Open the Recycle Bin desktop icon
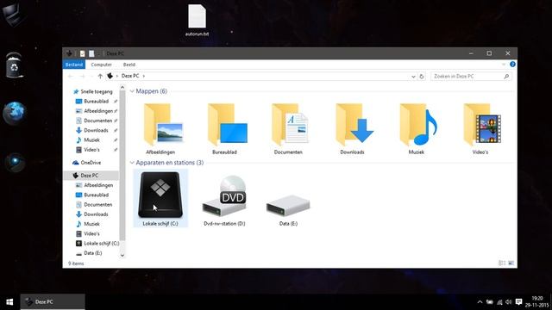 coord(14,65)
